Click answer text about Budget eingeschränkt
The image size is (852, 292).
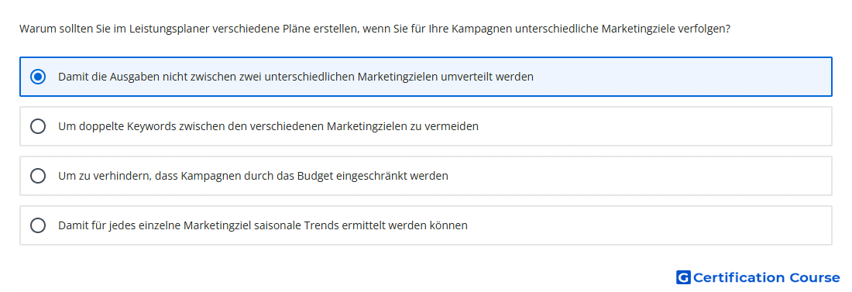click(253, 176)
